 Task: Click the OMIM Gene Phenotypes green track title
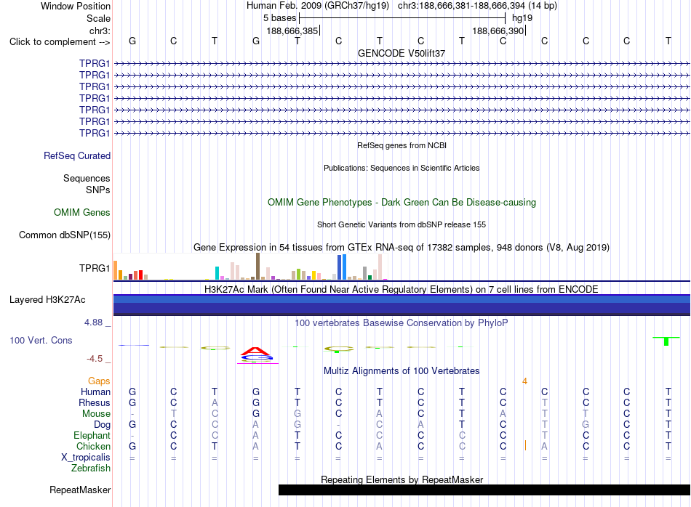coord(402,203)
